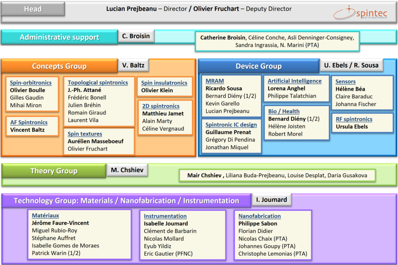Click Vincent Baltz under AF Spintronics
This screenshot has width=398, height=265.
coord(28,130)
